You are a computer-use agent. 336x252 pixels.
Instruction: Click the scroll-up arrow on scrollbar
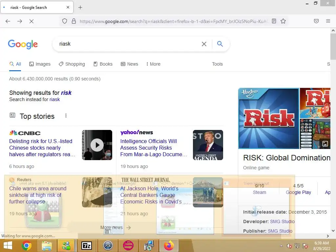tap(333, 31)
